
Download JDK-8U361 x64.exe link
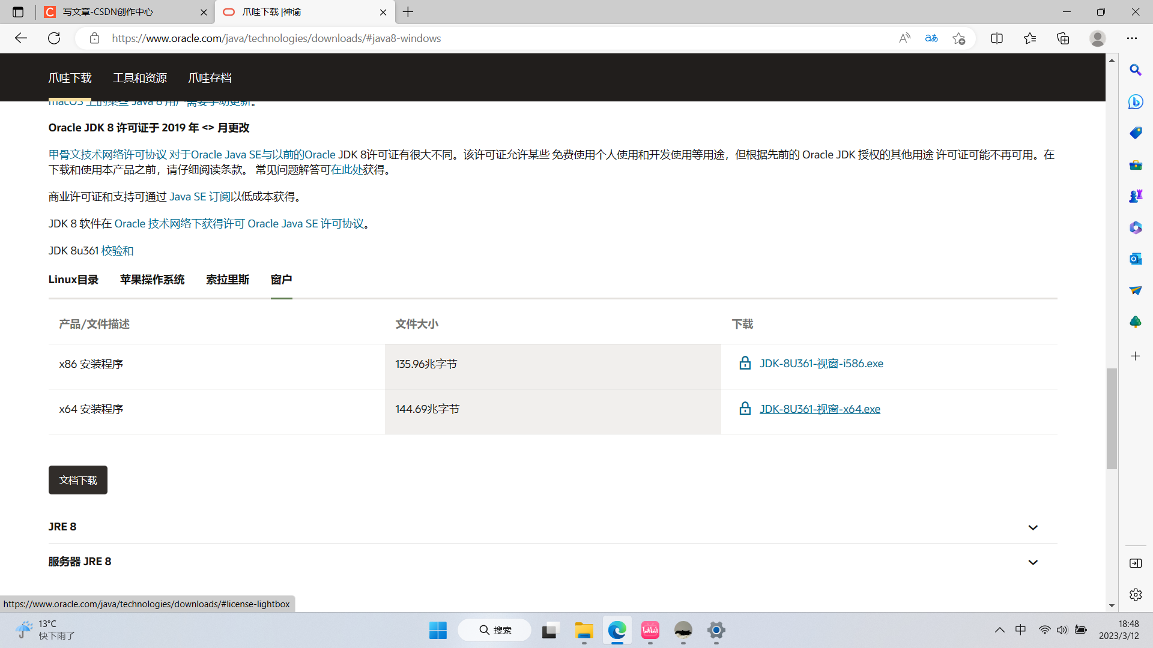pos(820,409)
